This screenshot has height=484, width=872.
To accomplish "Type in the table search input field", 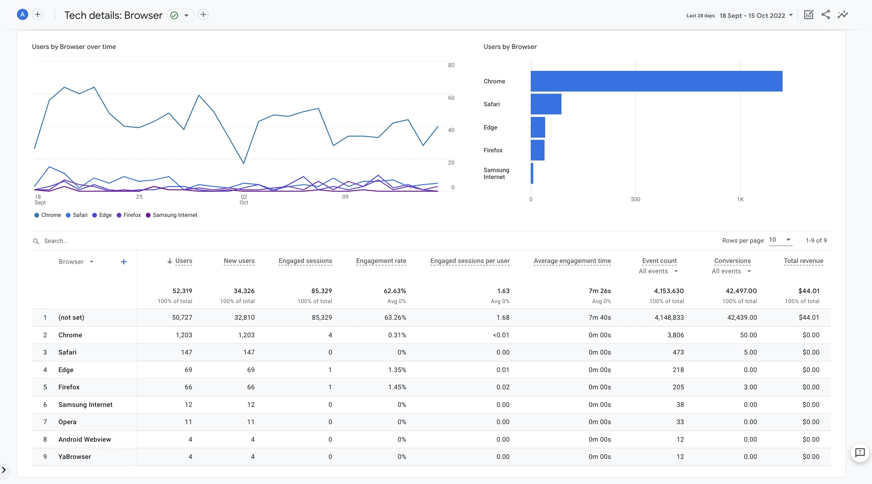I will pos(119,241).
